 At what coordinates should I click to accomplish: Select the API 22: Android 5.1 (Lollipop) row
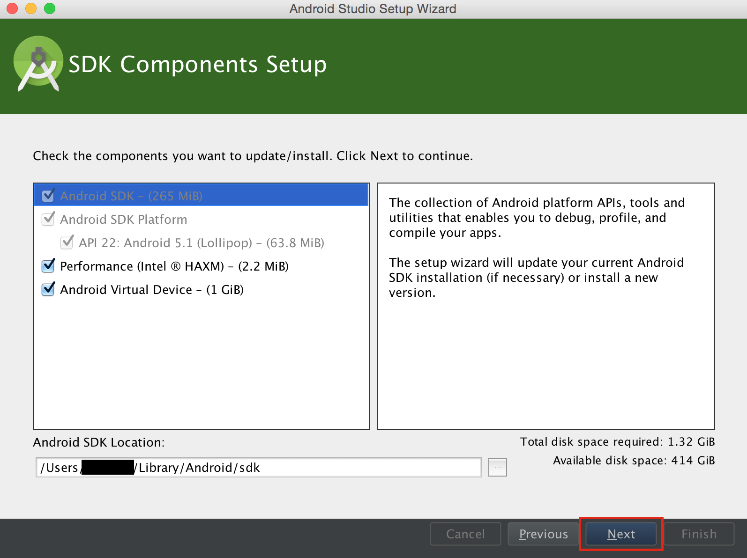202,243
